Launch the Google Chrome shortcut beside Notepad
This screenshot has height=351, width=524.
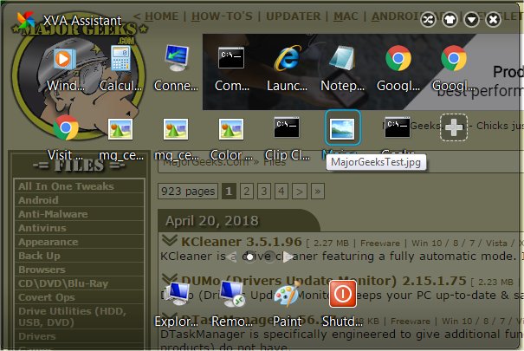[398, 69]
